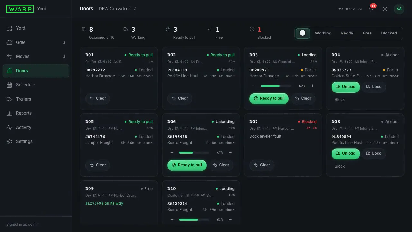
Task: Clear the blocked door D07
Action: (x=262, y=165)
